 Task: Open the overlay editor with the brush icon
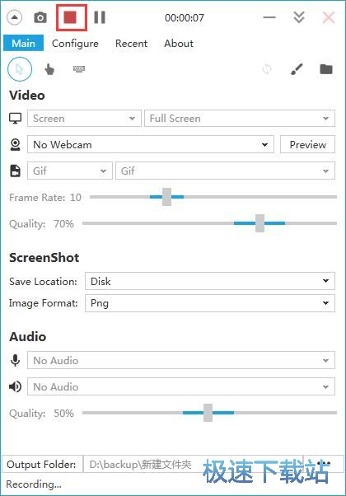(297, 69)
